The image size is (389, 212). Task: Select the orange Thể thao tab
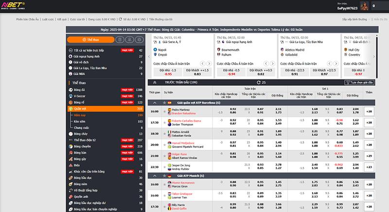pyautogui.click(x=91, y=40)
